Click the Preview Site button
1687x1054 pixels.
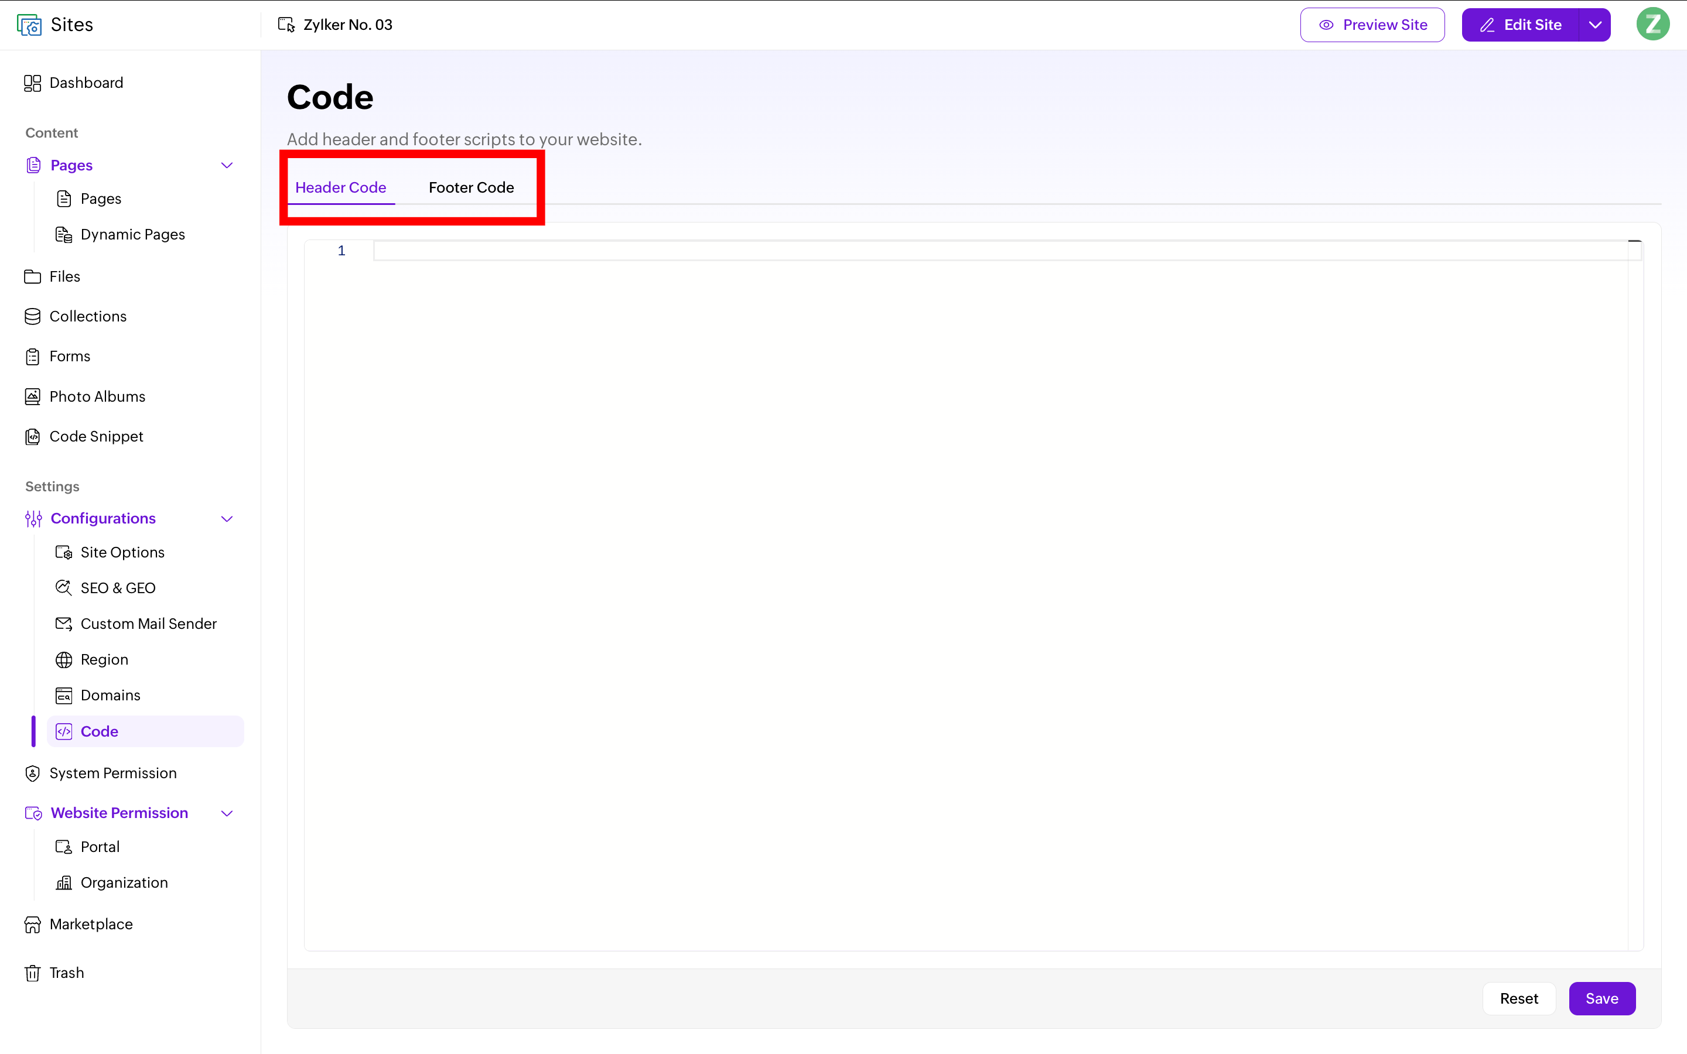click(1372, 25)
